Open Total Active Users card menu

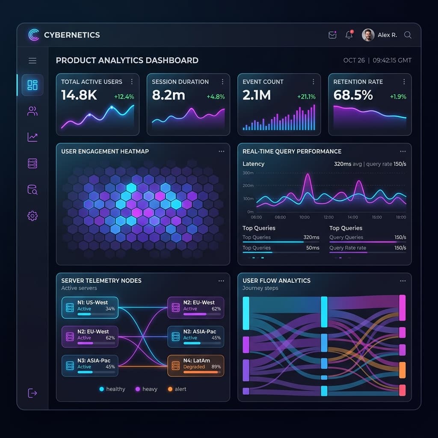pyautogui.click(x=132, y=82)
